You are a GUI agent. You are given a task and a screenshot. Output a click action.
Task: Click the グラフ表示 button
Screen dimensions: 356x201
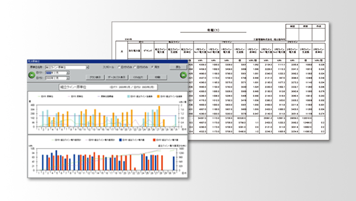(x=95, y=77)
